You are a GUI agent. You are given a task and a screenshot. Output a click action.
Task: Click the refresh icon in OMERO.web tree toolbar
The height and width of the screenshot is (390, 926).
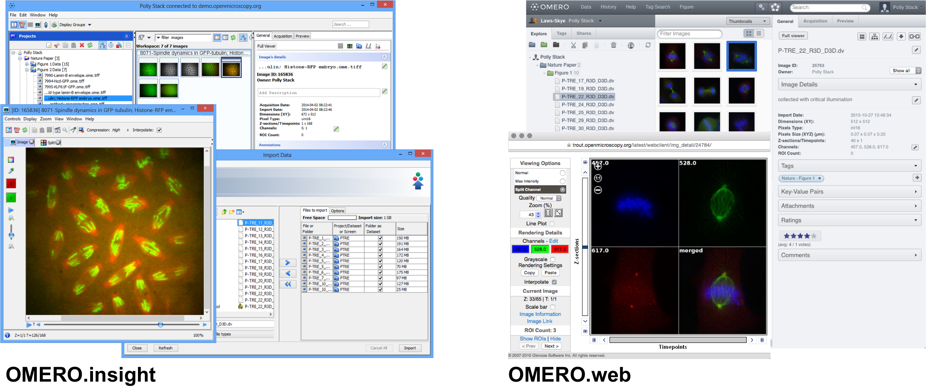point(648,45)
